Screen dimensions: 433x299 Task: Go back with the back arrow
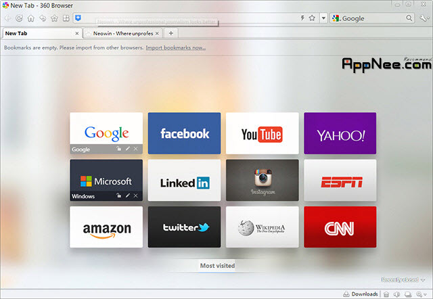click(7, 18)
